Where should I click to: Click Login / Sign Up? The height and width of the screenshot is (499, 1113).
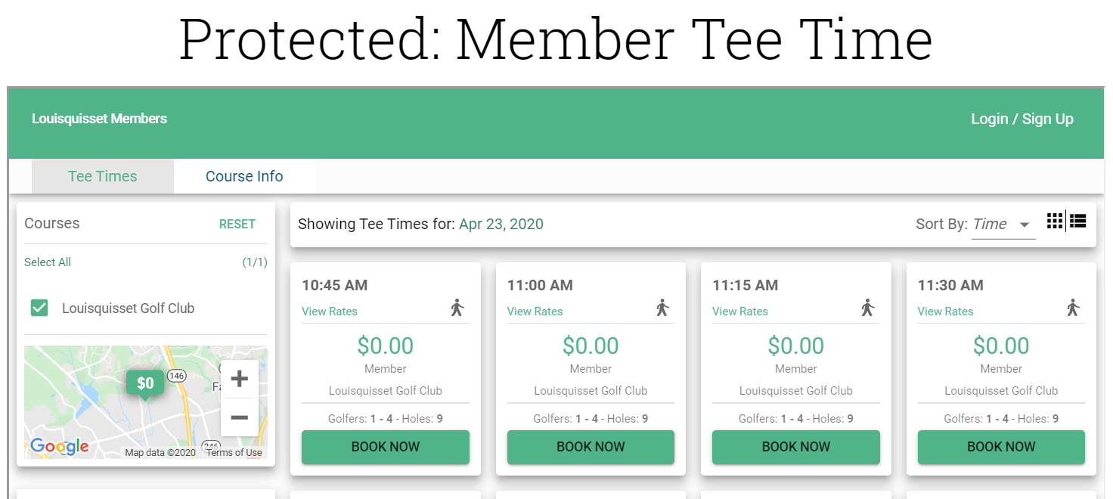1022,119
